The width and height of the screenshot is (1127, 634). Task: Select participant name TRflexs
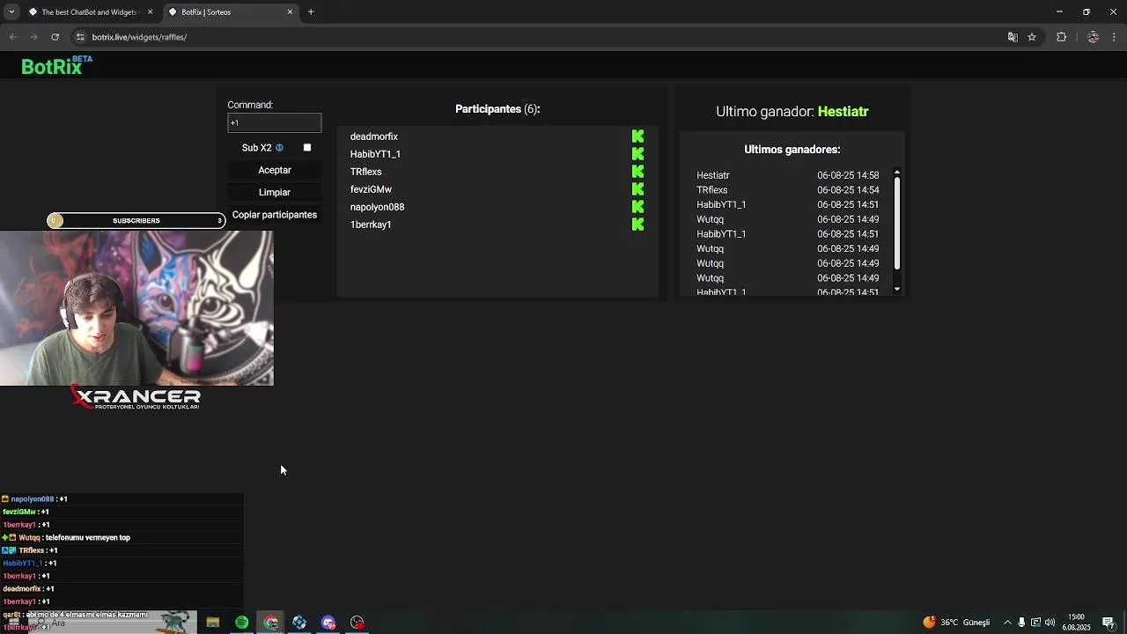pyautogui.click(x=365, y=172)
